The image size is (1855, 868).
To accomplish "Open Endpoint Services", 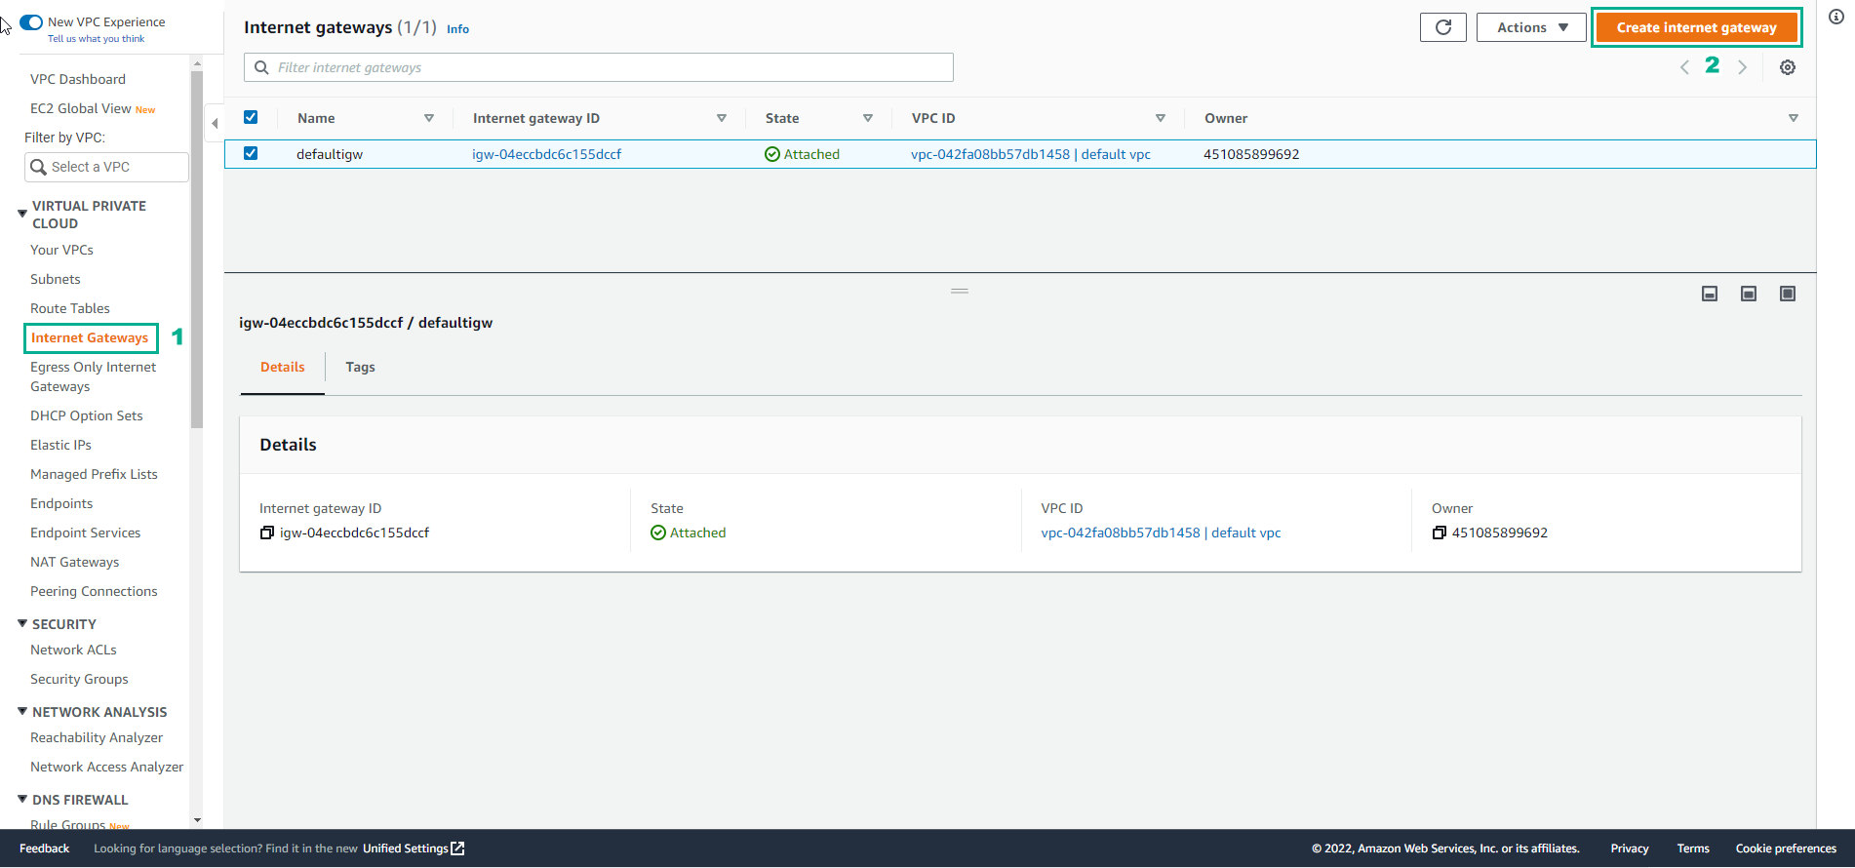I will [x=85, y=533].
